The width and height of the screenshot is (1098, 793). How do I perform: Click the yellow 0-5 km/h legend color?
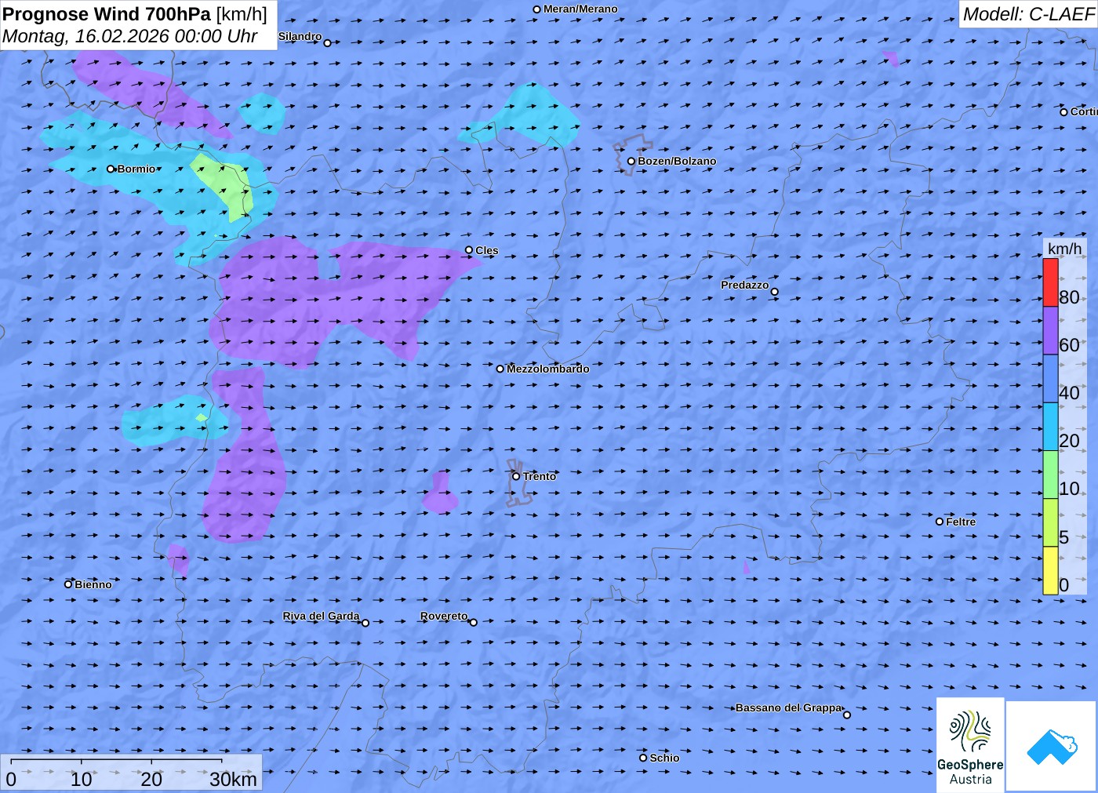tap(1050, 570)
